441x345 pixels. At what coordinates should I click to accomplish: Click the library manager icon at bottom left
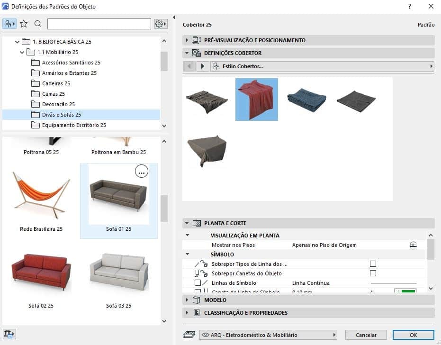9,333
